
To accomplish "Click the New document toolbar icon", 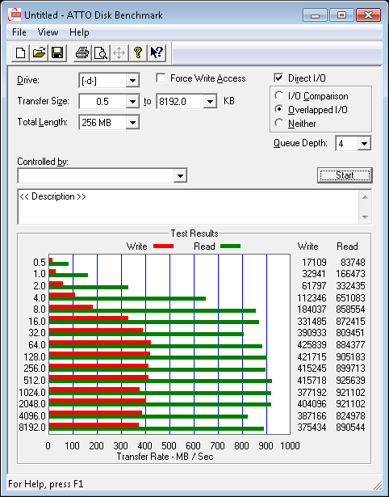I will pyautogui.click(x=20, y=53).
